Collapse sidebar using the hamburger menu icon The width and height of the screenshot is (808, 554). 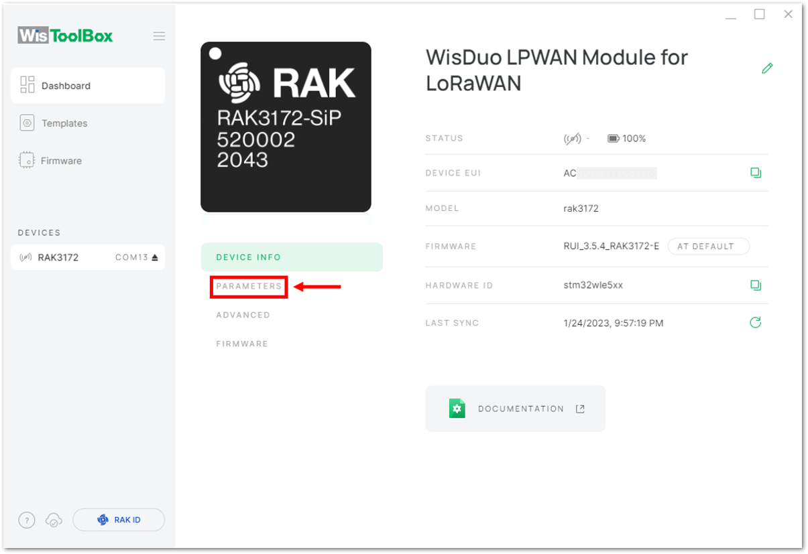click(159, 36)
